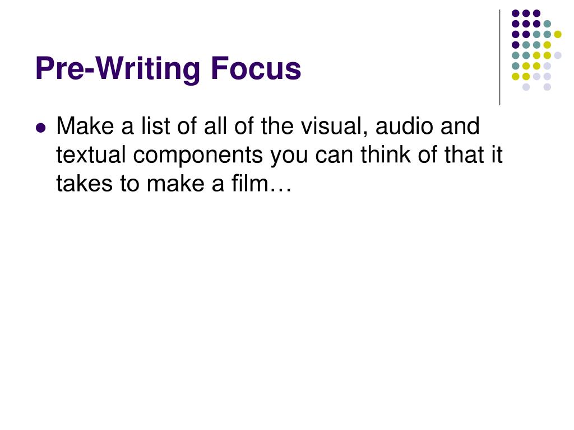Viewport: 574px width, 430px height.
Task: Click the thin vertical divider line
Action: 499,58
